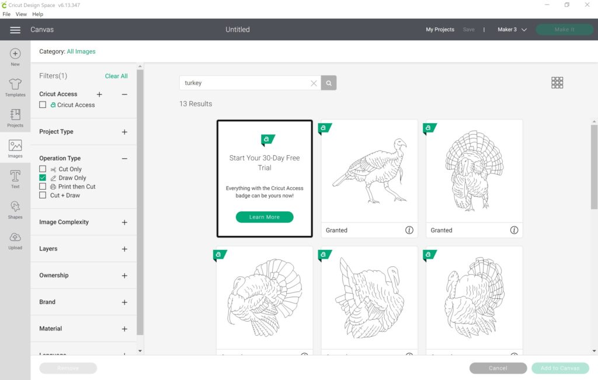This screenshot has width=598, height=380.
Task: Click the filters panel scroll up arrow
Action: (x=140, y=67)
